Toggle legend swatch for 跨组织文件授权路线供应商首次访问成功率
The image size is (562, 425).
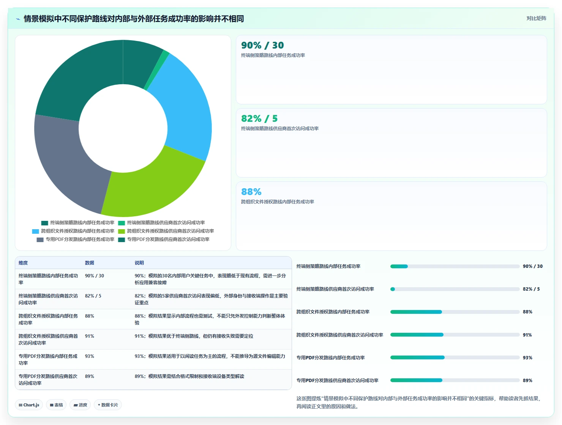click(x=122, y=231)
